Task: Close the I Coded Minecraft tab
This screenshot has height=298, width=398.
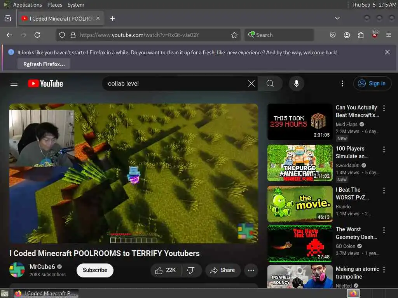Action: pyautogui.click(x=98, y=18)
